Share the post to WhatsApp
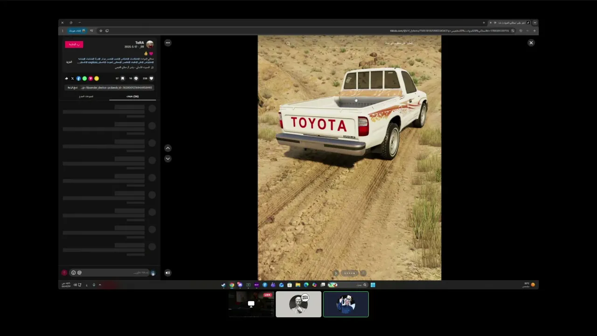This screenshot has height=336, width=597. coord(84,78)
